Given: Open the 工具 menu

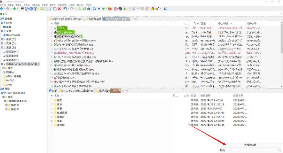Looking at the screenshot, I should pos(72,5).
